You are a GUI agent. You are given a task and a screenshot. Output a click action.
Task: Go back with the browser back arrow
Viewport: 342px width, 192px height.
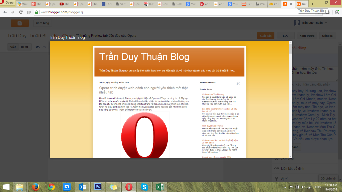click(5, 12)
